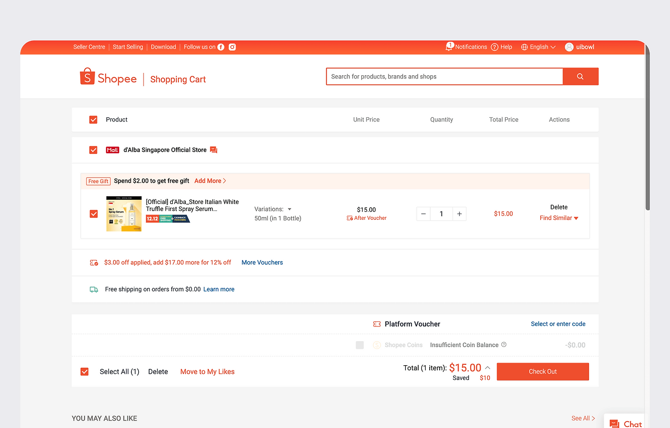Click the Mall badge
Viewport: 670px width, 428px height.
(x=113, y=150)
